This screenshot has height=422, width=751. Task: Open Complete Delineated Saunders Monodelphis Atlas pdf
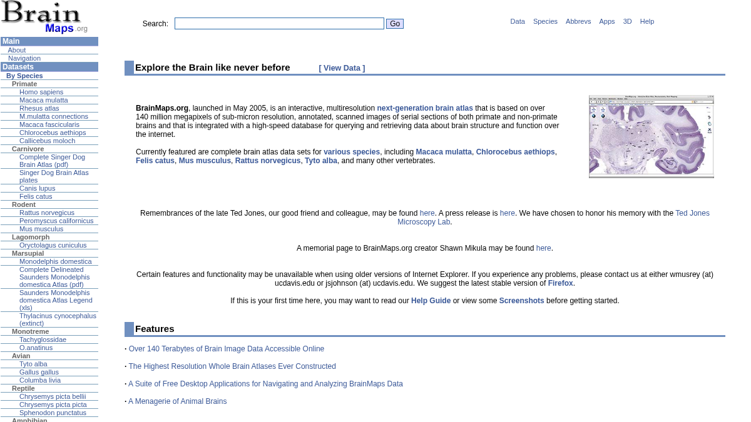pos(54,277)
